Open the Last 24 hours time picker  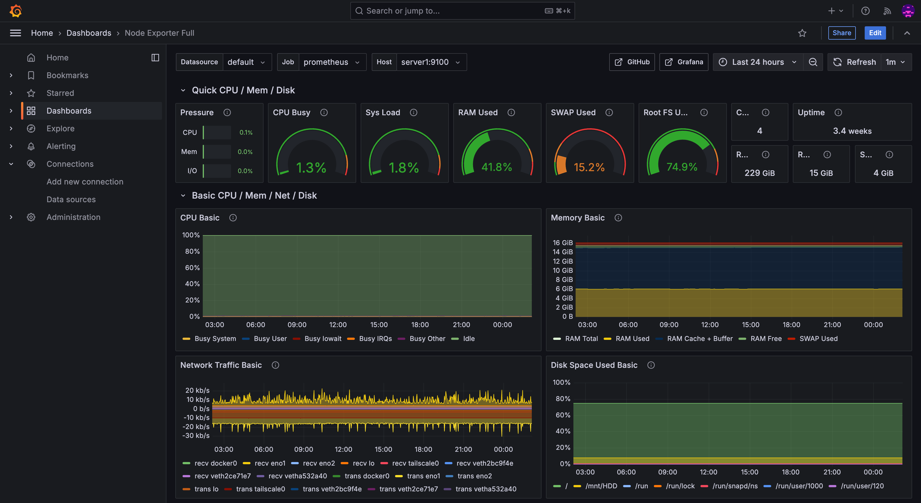click(x=758, y=62)
